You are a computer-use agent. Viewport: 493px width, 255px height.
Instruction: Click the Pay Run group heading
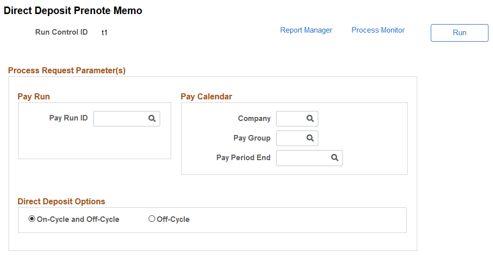point(34,96)
